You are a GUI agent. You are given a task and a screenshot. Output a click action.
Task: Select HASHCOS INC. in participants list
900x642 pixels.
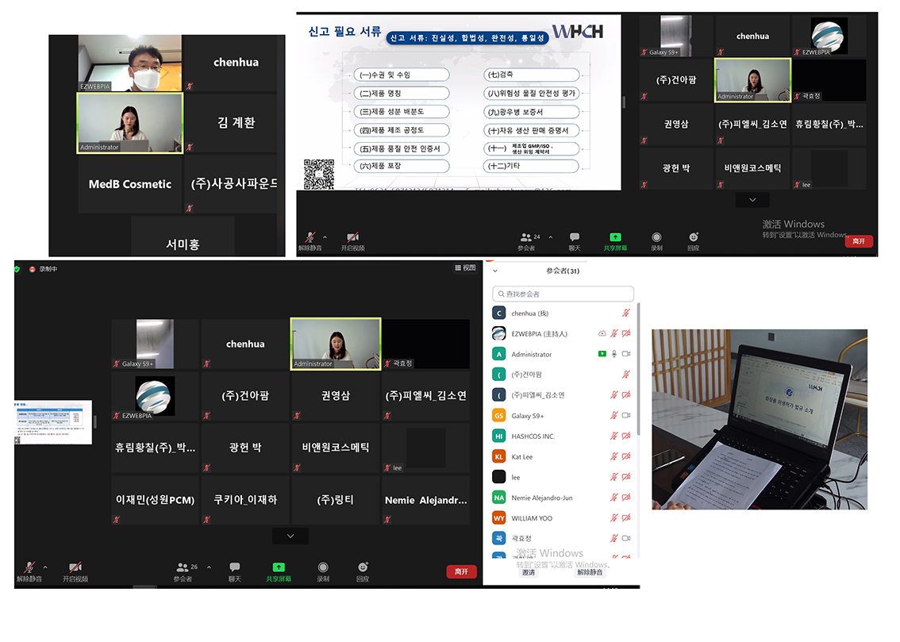tap(563, 436)
